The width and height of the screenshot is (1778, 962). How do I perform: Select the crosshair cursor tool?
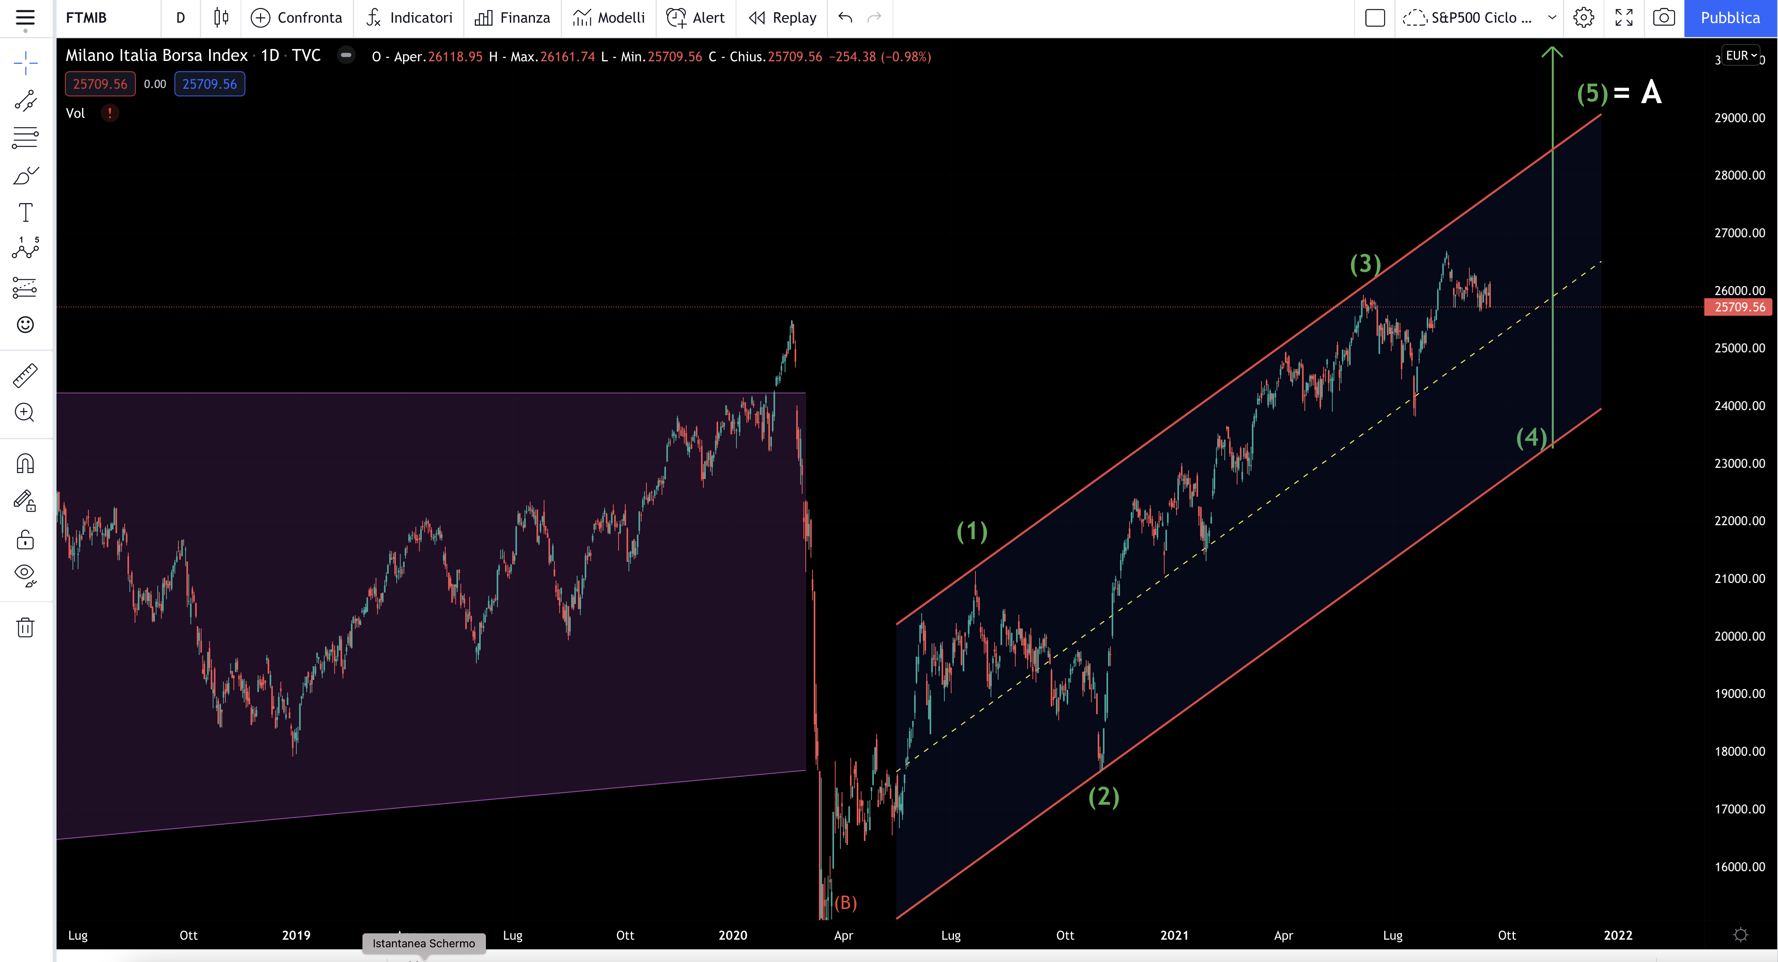(25, 63)
